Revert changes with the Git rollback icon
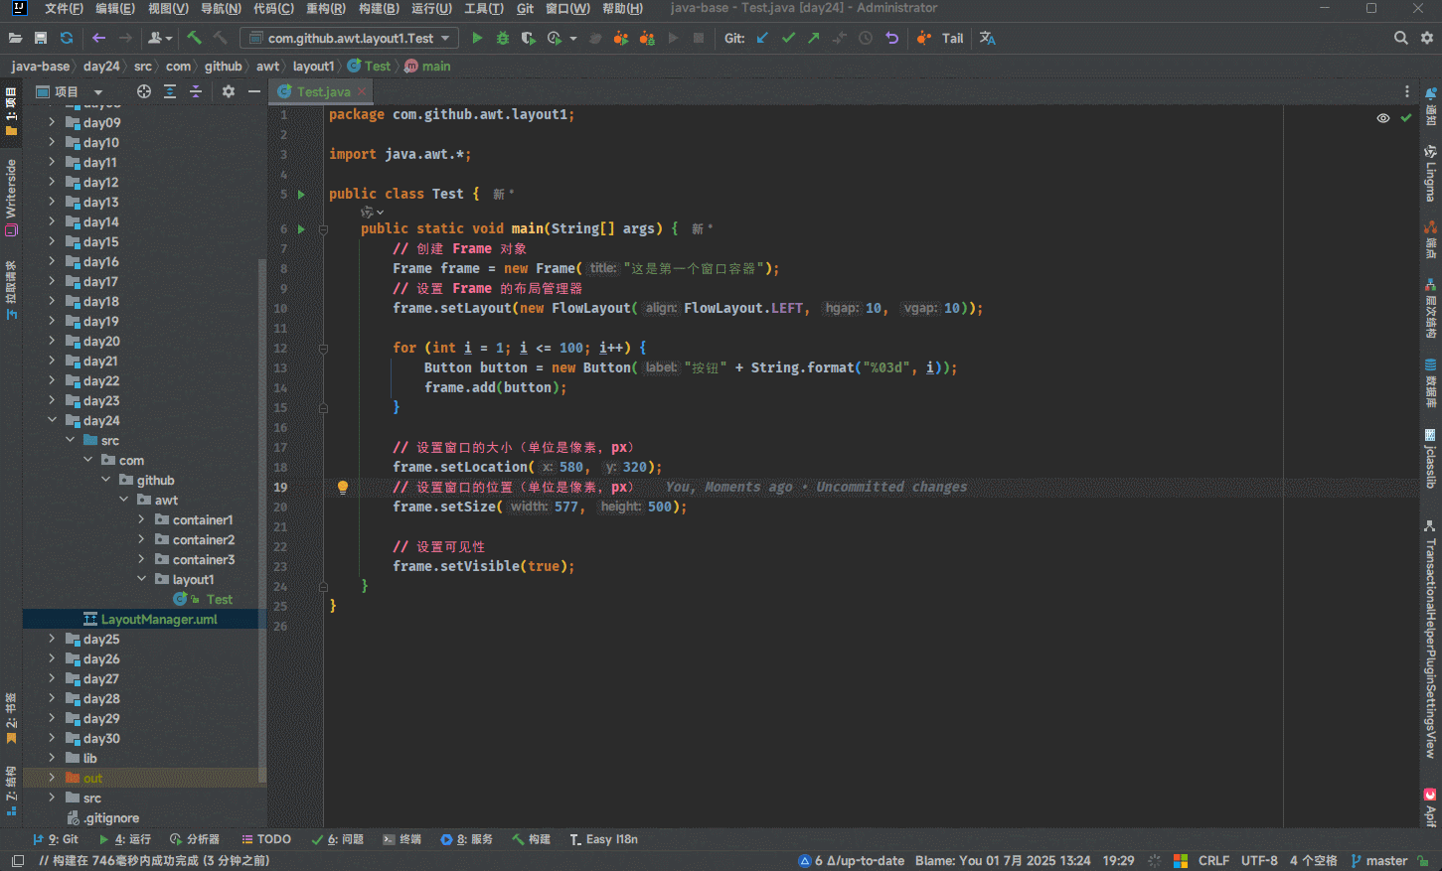This screenshot has height=871, width=1442. [x=891, y=38]
